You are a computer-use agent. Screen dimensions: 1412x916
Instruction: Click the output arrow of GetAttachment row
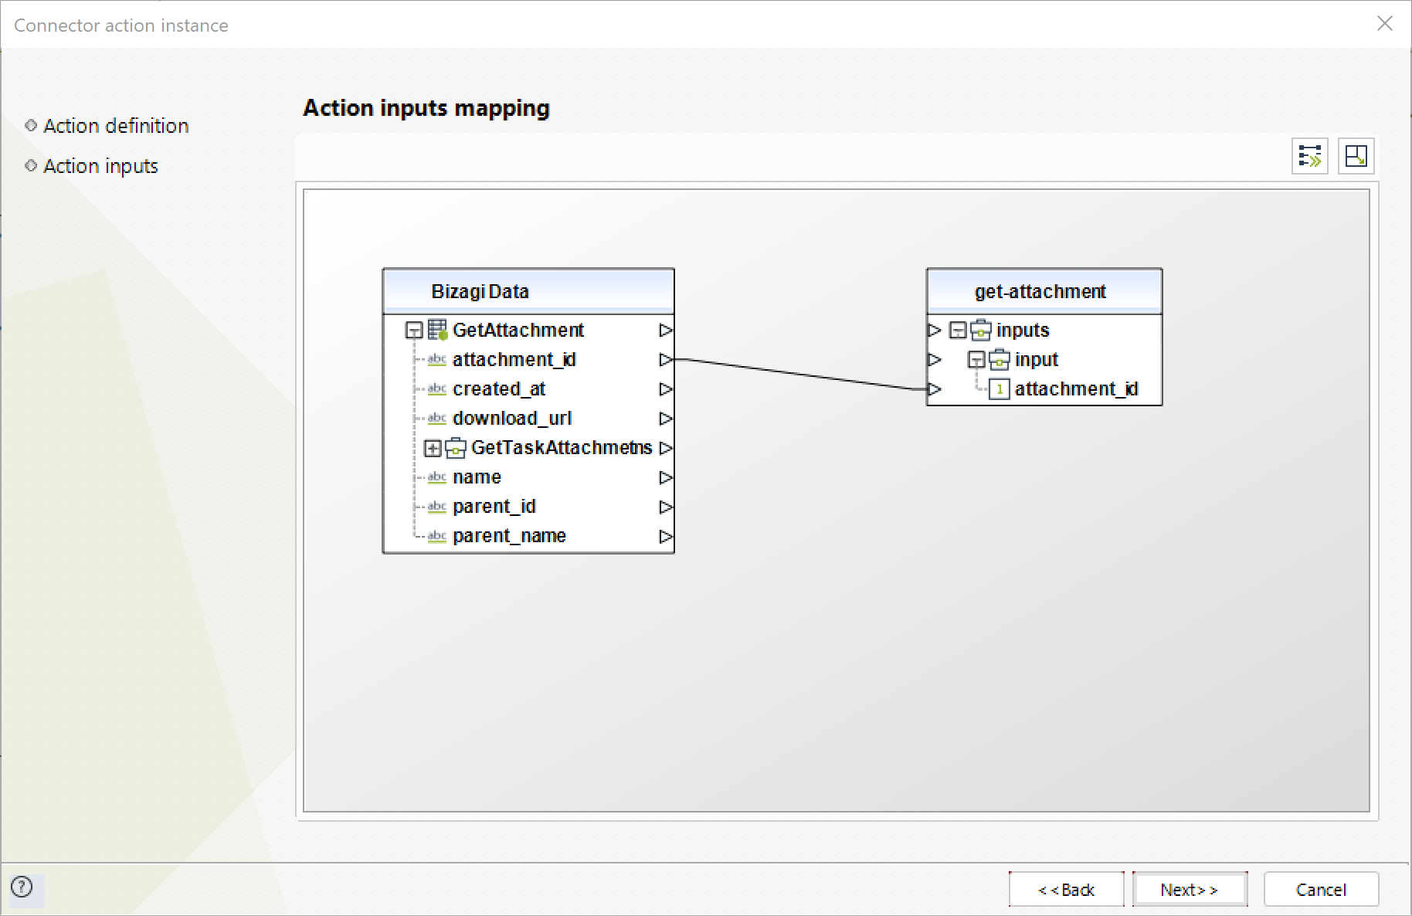pos(665,331)
